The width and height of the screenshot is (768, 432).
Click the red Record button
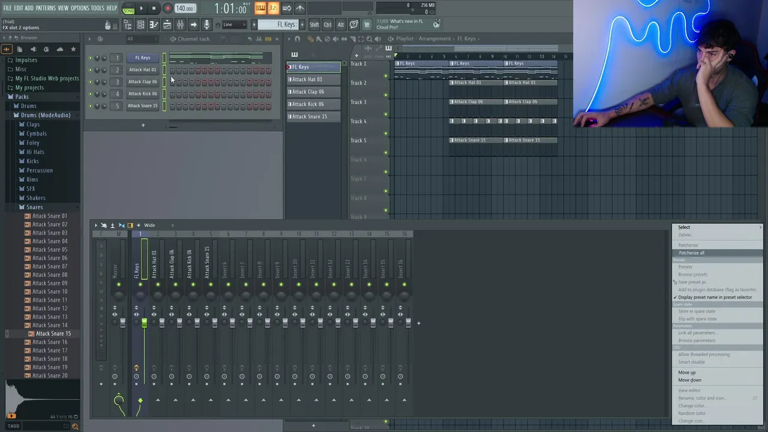coord(167,8)
